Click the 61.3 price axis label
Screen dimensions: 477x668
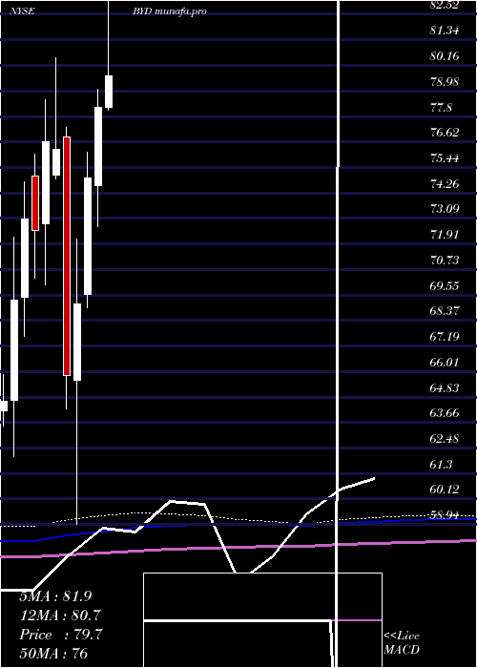(441, 464)
